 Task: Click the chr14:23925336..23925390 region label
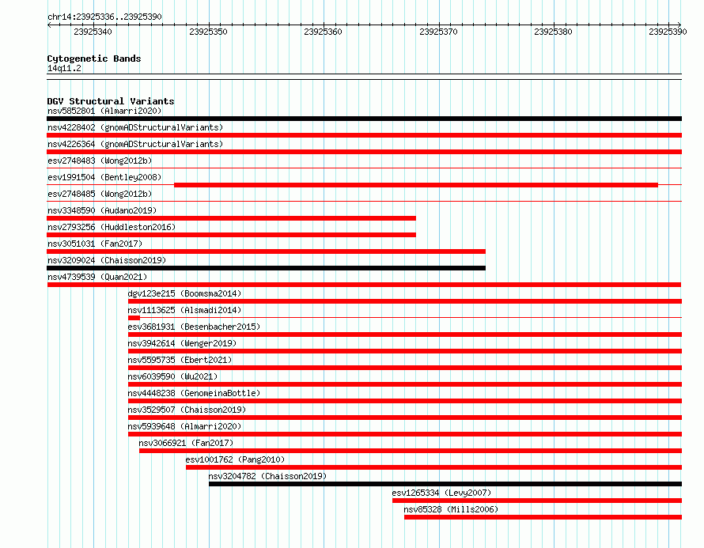[104, 17]
